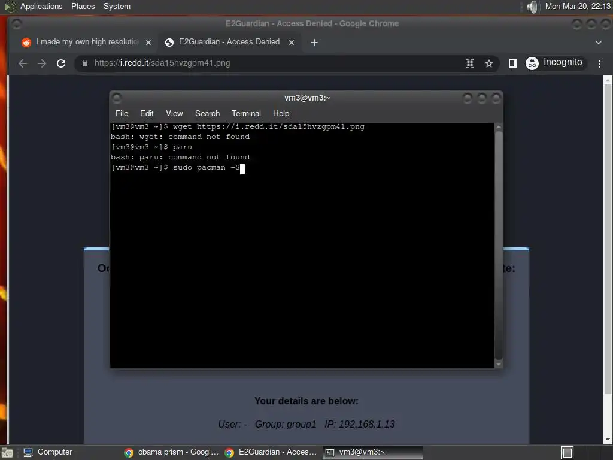Open terminal Help menu
This screenshot has height=460, width=613.
click(x=281, y=113)
